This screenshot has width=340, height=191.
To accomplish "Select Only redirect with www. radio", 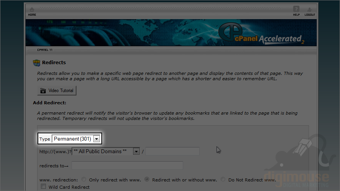I will 84,179.
